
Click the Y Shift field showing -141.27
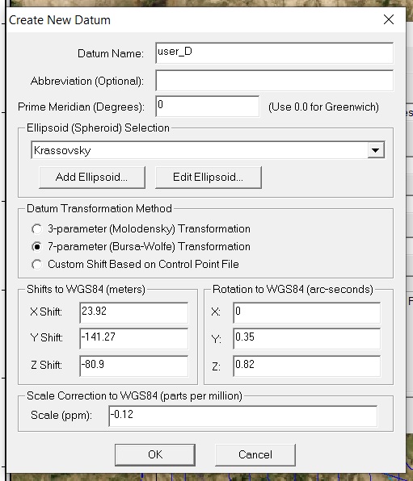[x=133, y=338]
